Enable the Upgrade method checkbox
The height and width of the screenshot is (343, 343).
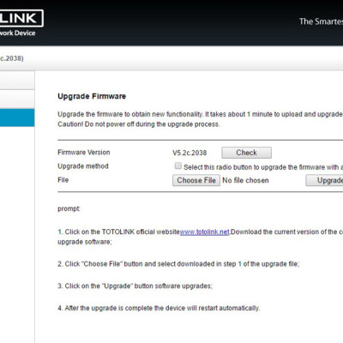[x=178, y=165]
